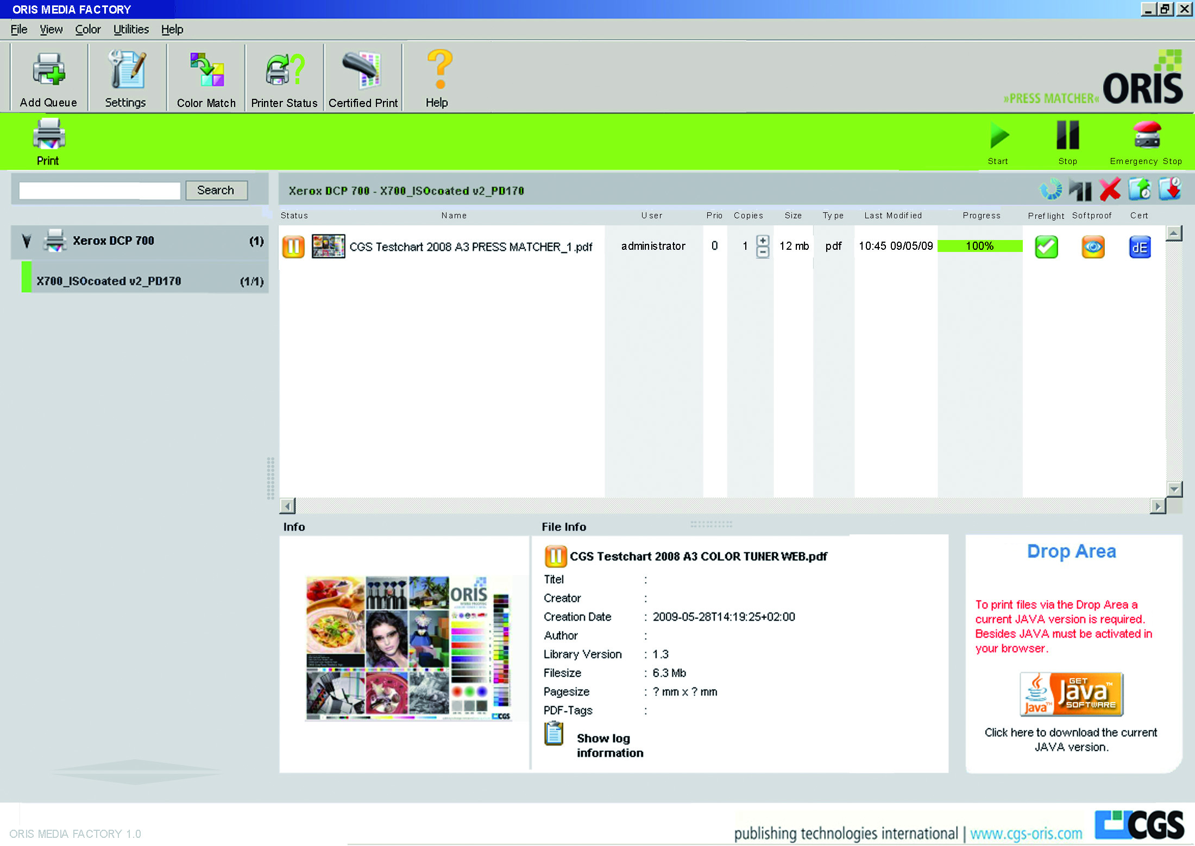This screenshot has width=1195, height=846.
Task: Click the refresh queue circular arrows icon
Action: coord(1051,190)
